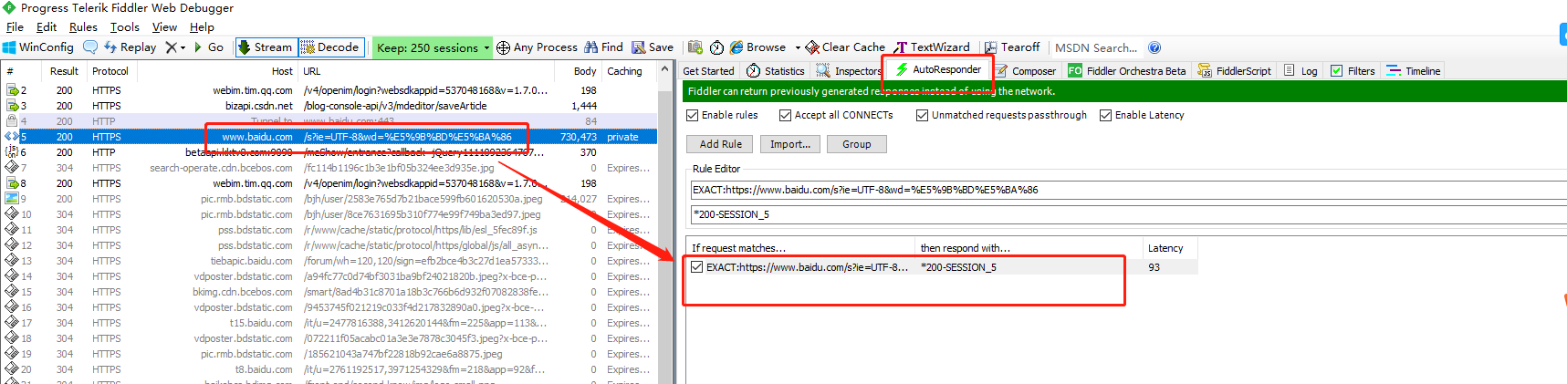Open the Edit menu

[x=47, y=27]
